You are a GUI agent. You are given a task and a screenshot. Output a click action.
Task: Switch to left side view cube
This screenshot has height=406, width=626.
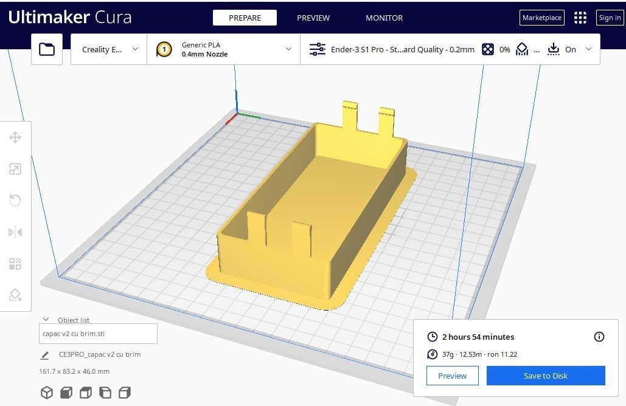click(x=105, y=393)
